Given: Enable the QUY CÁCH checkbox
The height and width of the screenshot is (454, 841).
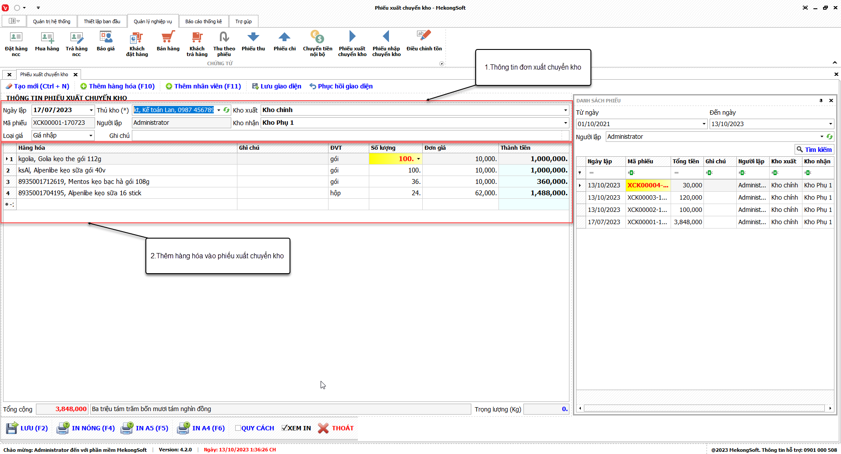Looking at the screenshot, I should point(238,428).
